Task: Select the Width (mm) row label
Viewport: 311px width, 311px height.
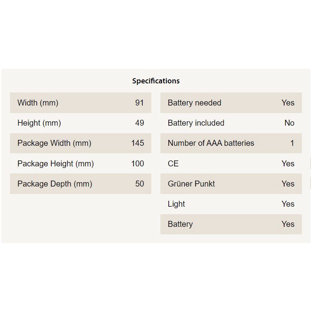Action: tap(38, 103)
